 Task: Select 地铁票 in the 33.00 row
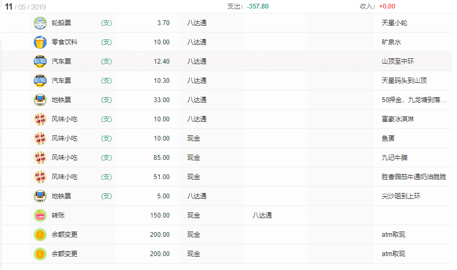coord(61,100)
